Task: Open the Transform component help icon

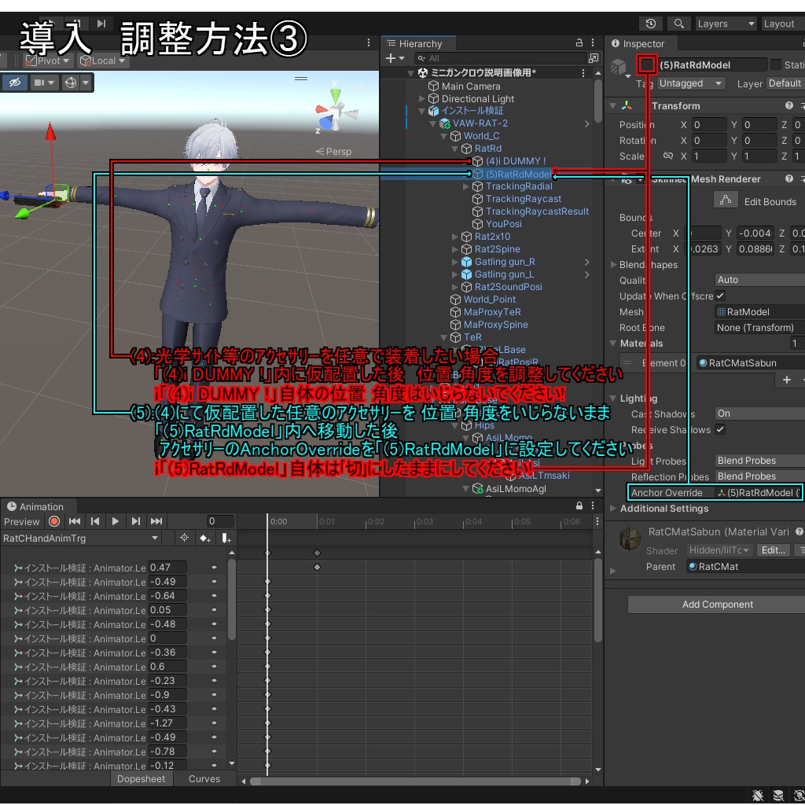Action: 789,106
